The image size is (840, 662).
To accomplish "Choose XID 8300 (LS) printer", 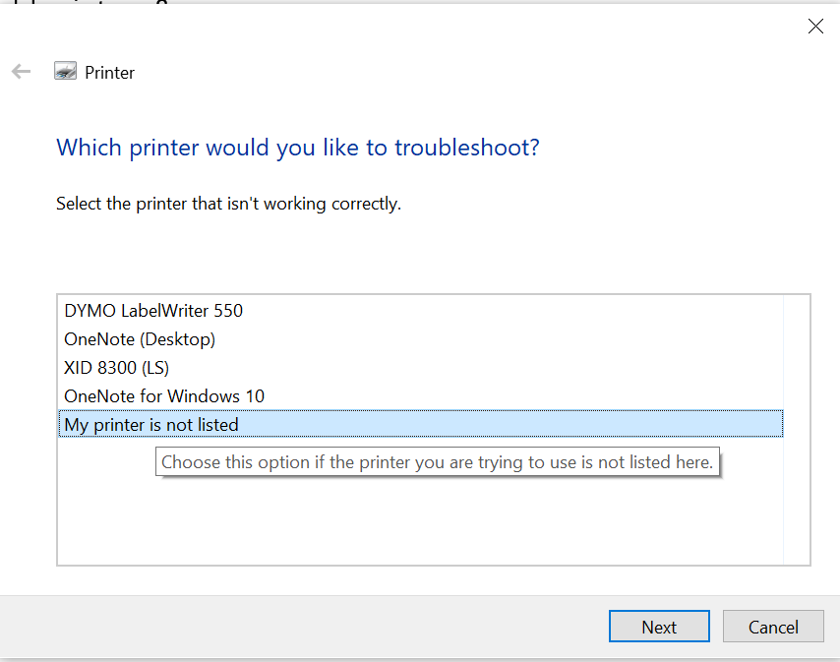I will pyautogui.click(x=421, y=368).
